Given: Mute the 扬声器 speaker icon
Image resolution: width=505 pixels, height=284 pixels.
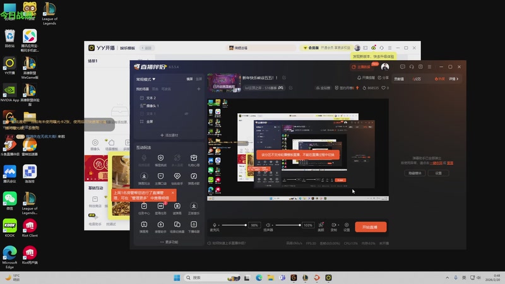Looking at the screenshot, I should click(x=268, y=225).
